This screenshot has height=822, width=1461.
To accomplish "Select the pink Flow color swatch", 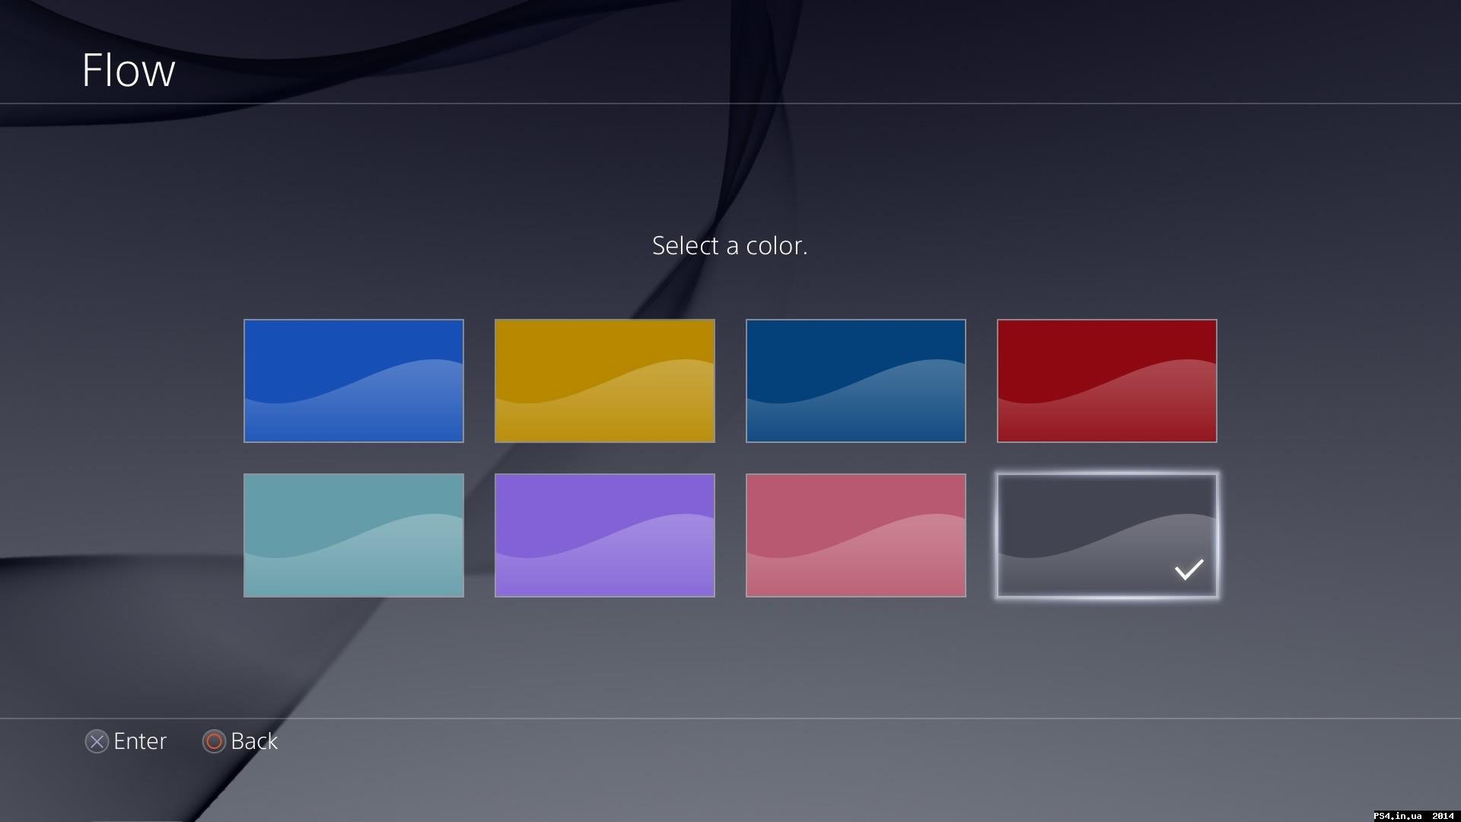I will (855, 534).
